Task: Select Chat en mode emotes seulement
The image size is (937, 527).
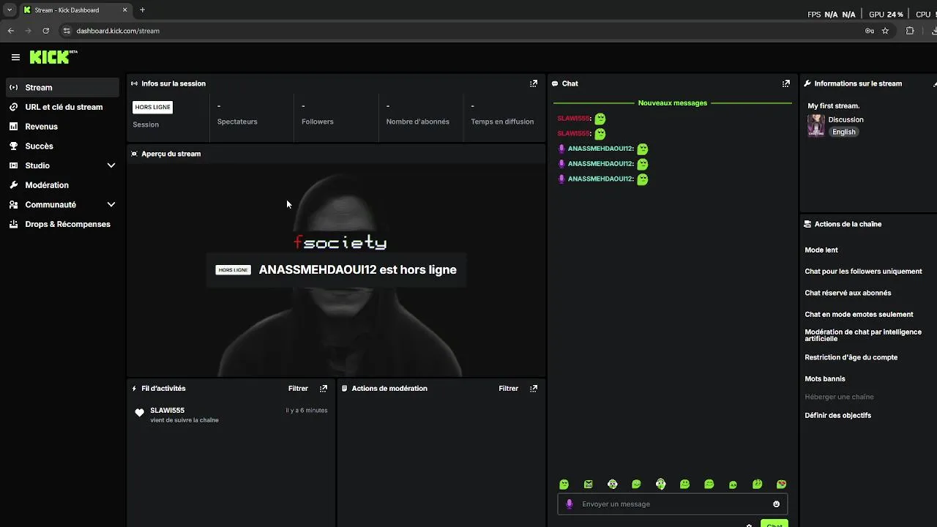Action: pyautogui.click(x=859, y=315)
